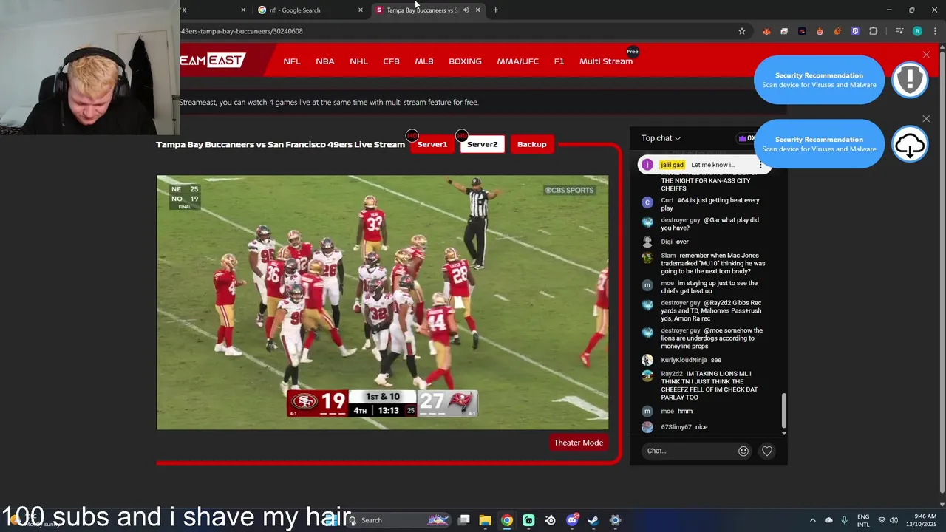Go to the NBA streams section

tap(325, 61)
